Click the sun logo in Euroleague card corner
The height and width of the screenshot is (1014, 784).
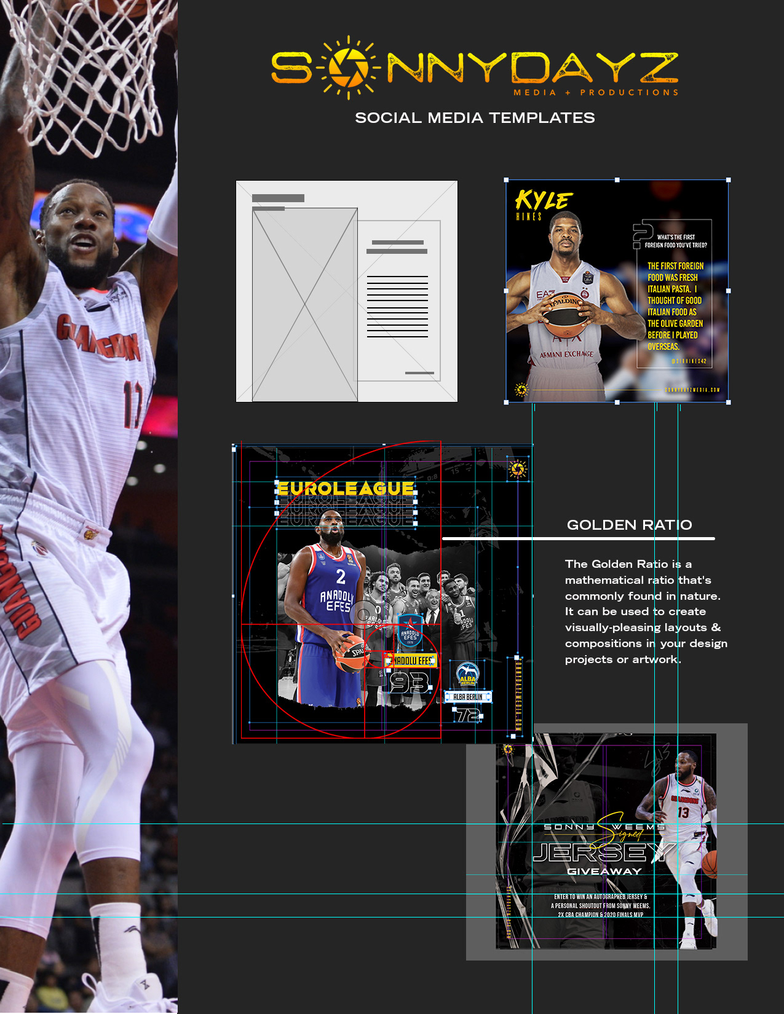pos(518,470)
